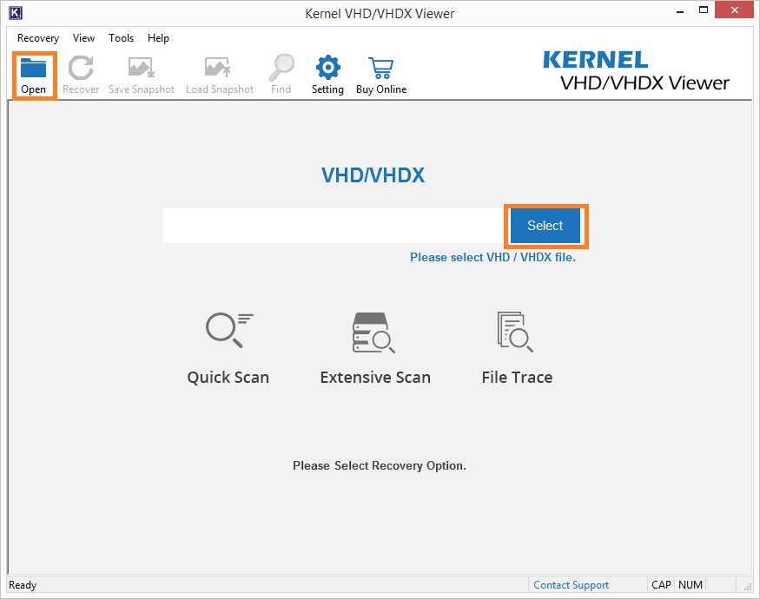Viewport: 760px width, 599px height.
Task: Close the Kernel VHD/VHDX Viewer window
Action: click(x=735, y=10)
